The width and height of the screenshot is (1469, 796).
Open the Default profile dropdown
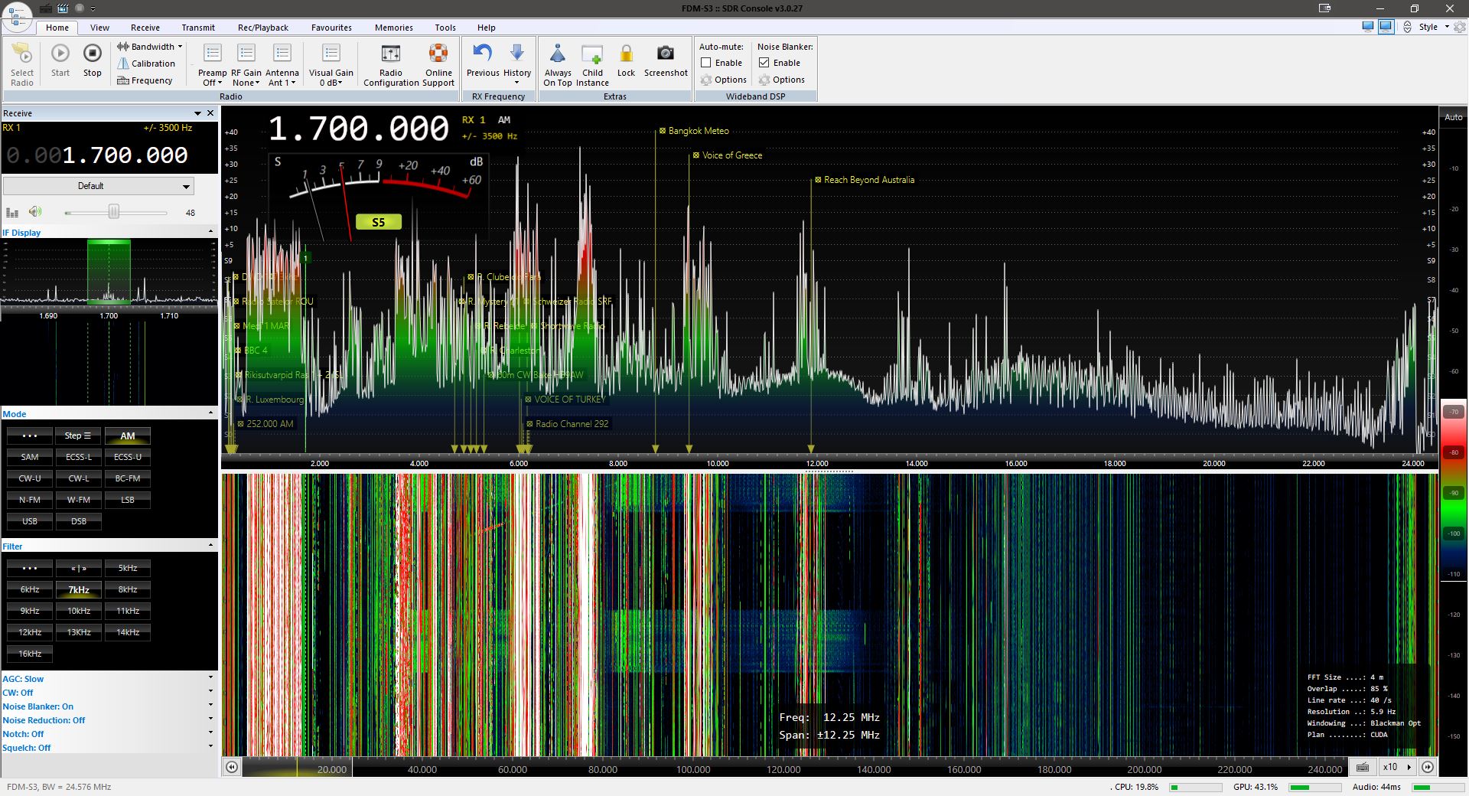(98, 186)
